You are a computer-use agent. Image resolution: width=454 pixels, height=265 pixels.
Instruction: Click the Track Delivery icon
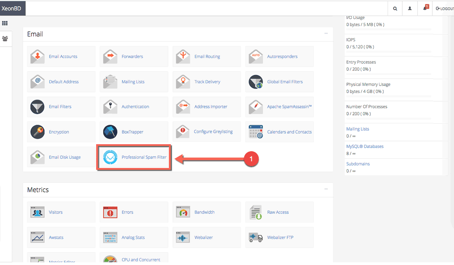183,82
